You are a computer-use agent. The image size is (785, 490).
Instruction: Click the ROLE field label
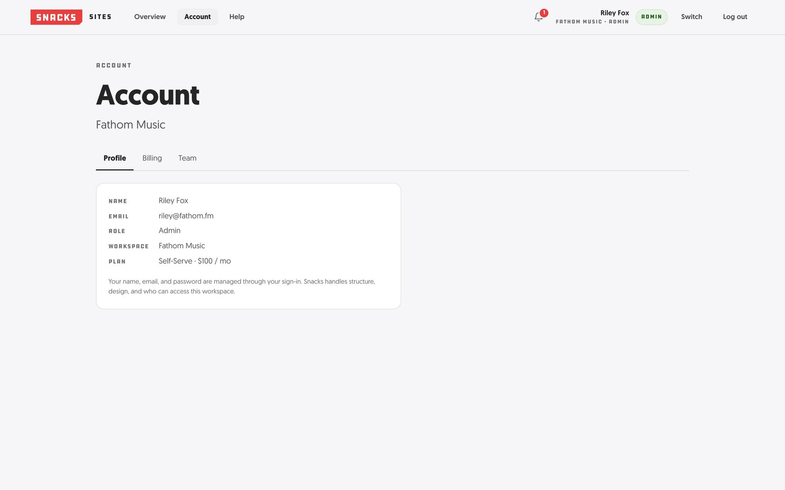[117, 231]
